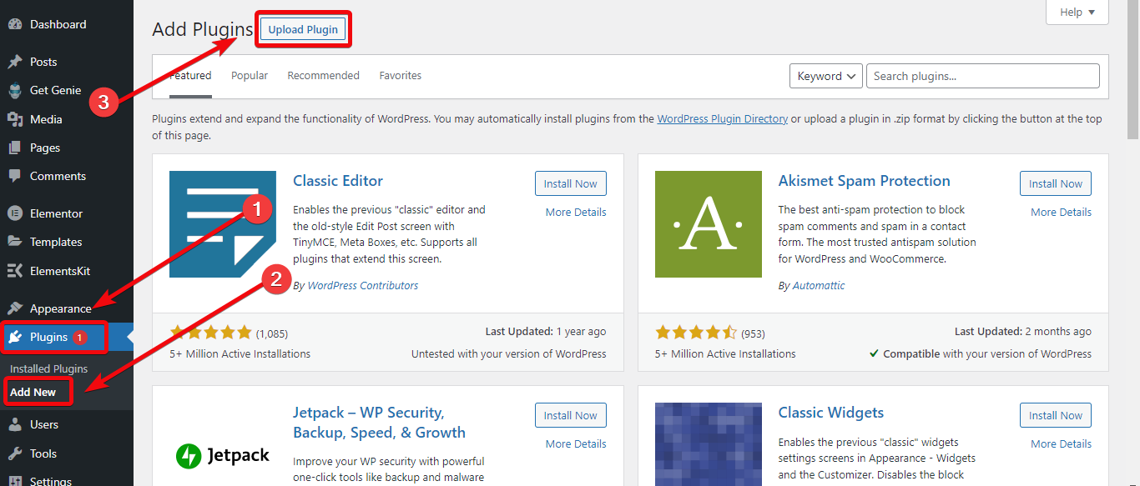The image size is (1140, 486).
Task: Click the Classic Editor plugin thumbnail
Action: click(x=223, y=224)
